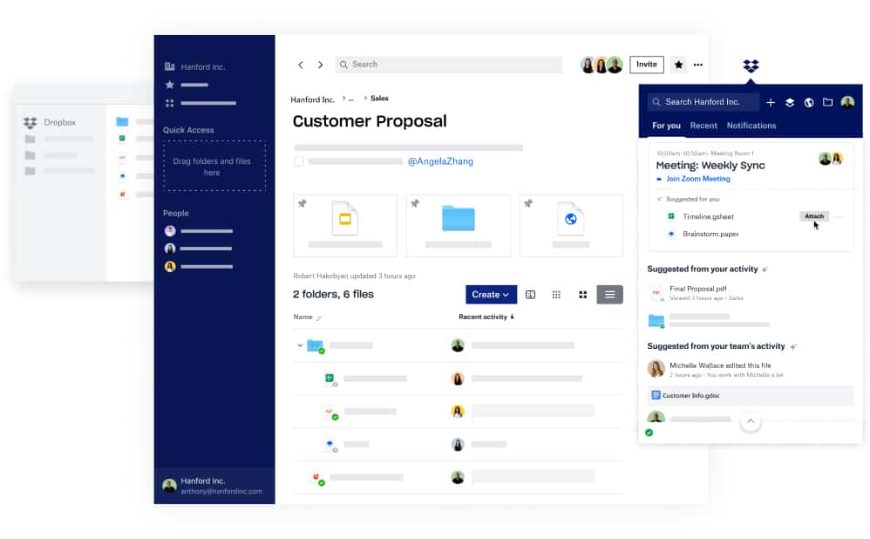
Task: Select the star icon next to the Invite button
Action: (x=678, y=65)
